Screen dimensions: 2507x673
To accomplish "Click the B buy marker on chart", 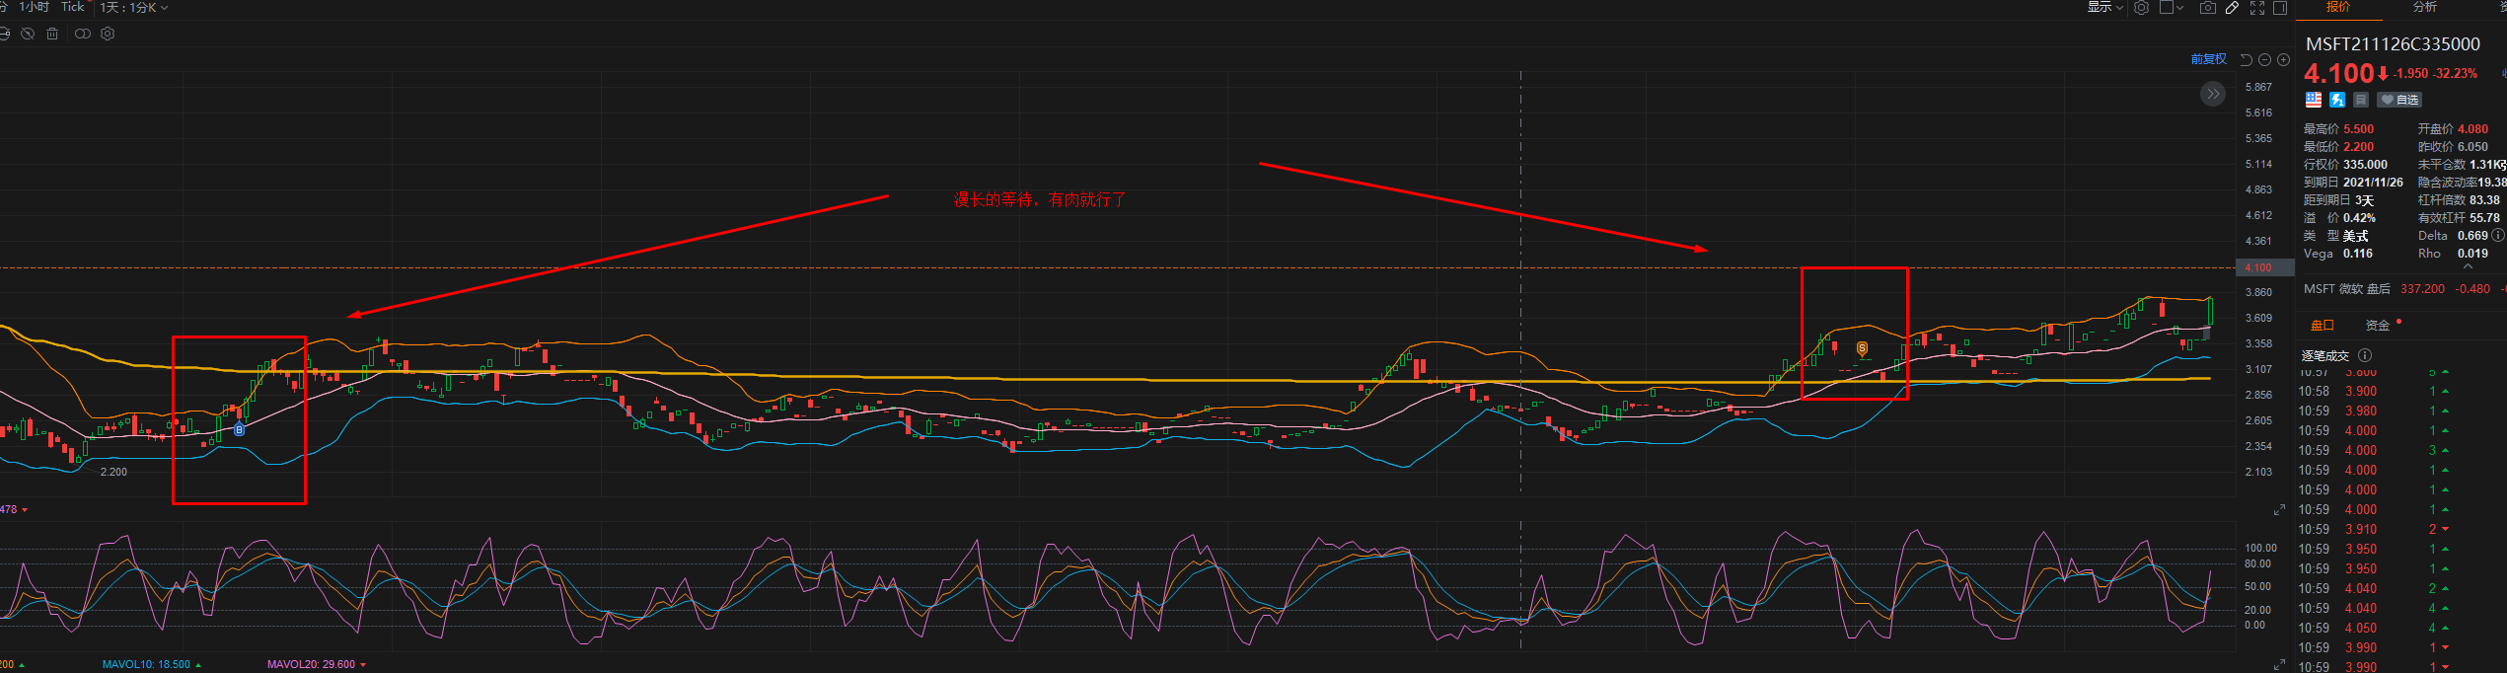I will coord(239,429).
